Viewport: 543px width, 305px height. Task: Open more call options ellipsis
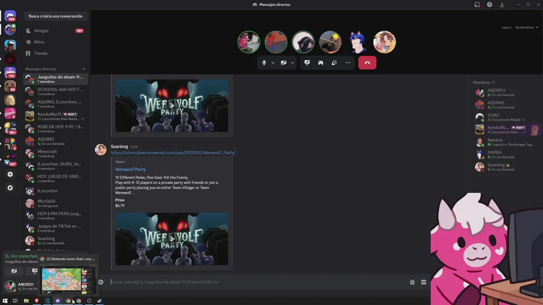point(348,63)
